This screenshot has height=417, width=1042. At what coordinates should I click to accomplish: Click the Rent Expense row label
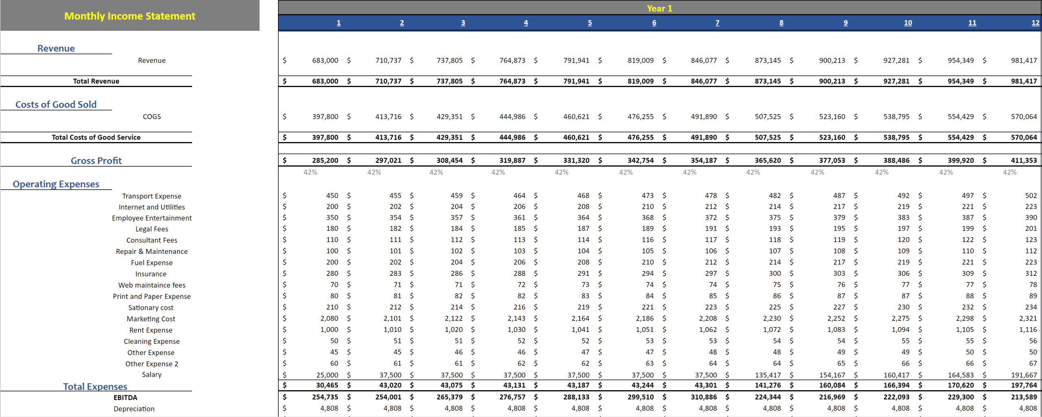[151, 330]
